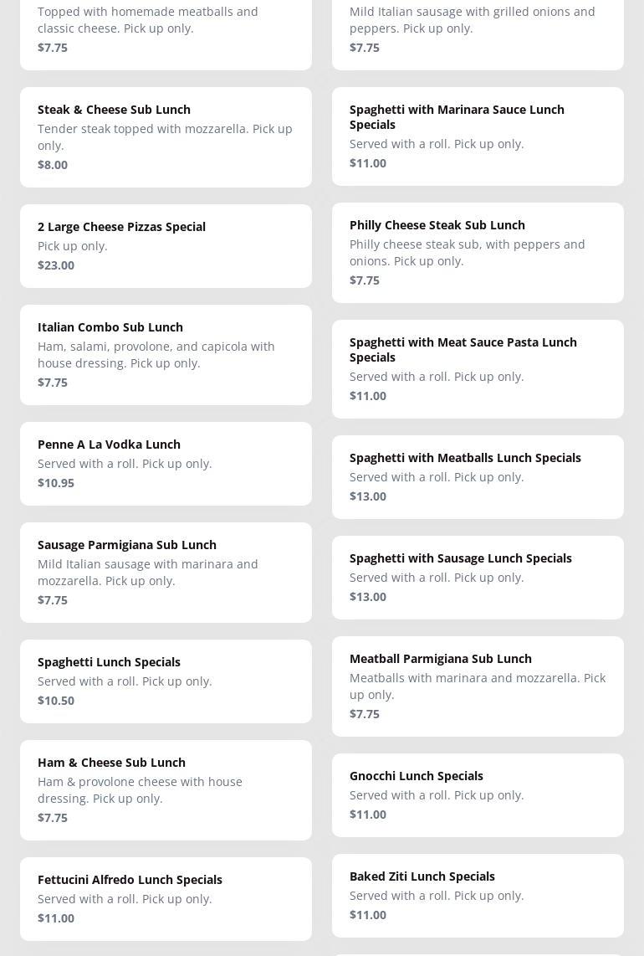This screenshot has width=644, height=956.
Task: Select Spaghetti with Meatballs Lunch Specials
Action: 478,476
